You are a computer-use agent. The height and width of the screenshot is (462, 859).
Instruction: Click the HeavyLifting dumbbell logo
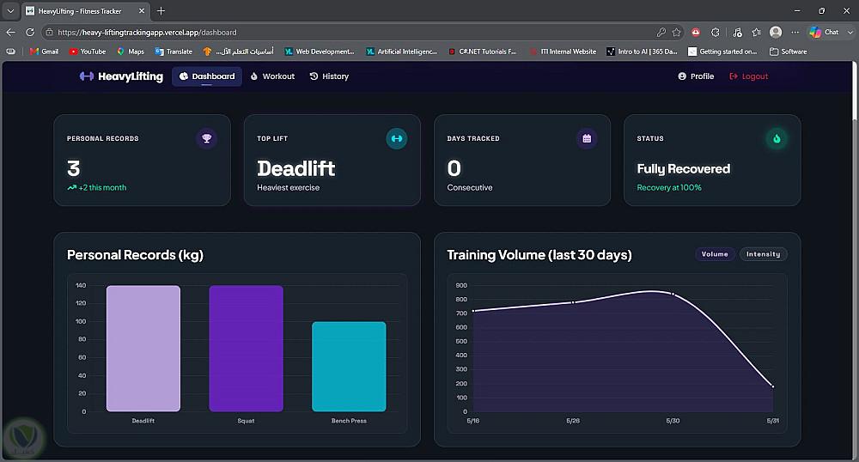[87, 76]
